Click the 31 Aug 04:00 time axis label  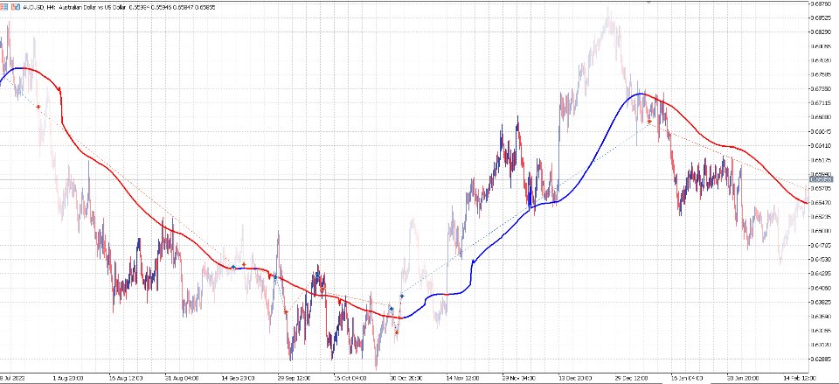180,378
